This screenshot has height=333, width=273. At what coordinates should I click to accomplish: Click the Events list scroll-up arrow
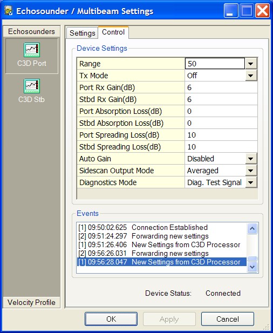tap(252, 228)
